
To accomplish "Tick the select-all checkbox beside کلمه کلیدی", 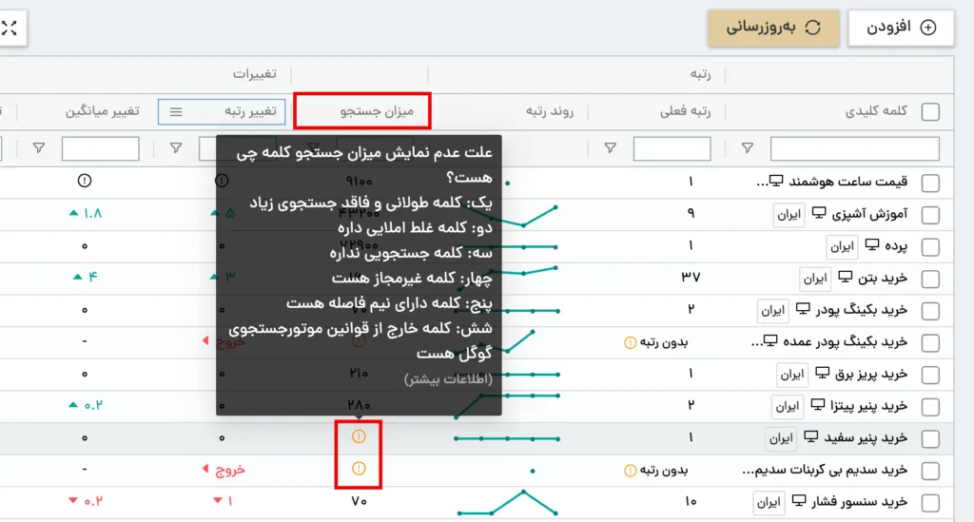I will pyautogui.click(x=930, y=112).
